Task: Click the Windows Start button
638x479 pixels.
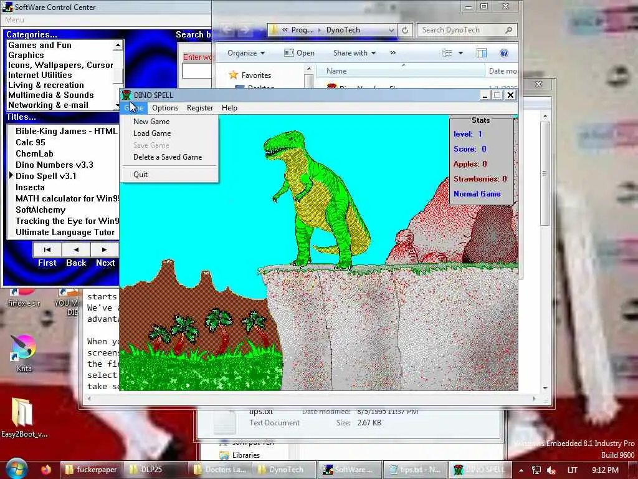Action: (16, 469)
